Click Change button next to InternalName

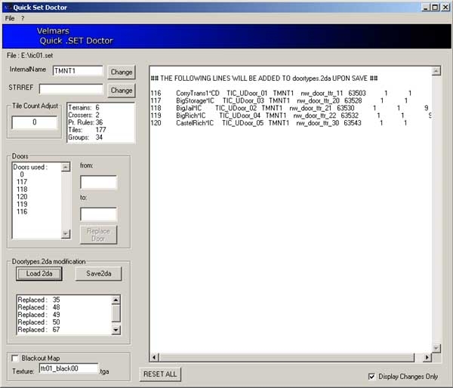pyautogui.click(x=121, y=72)
